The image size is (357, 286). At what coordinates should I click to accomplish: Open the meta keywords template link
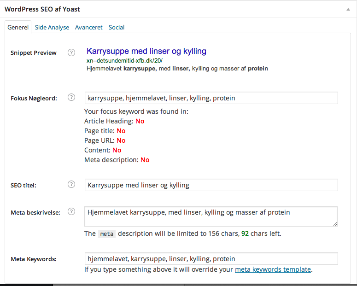click(x=273, y=269)
